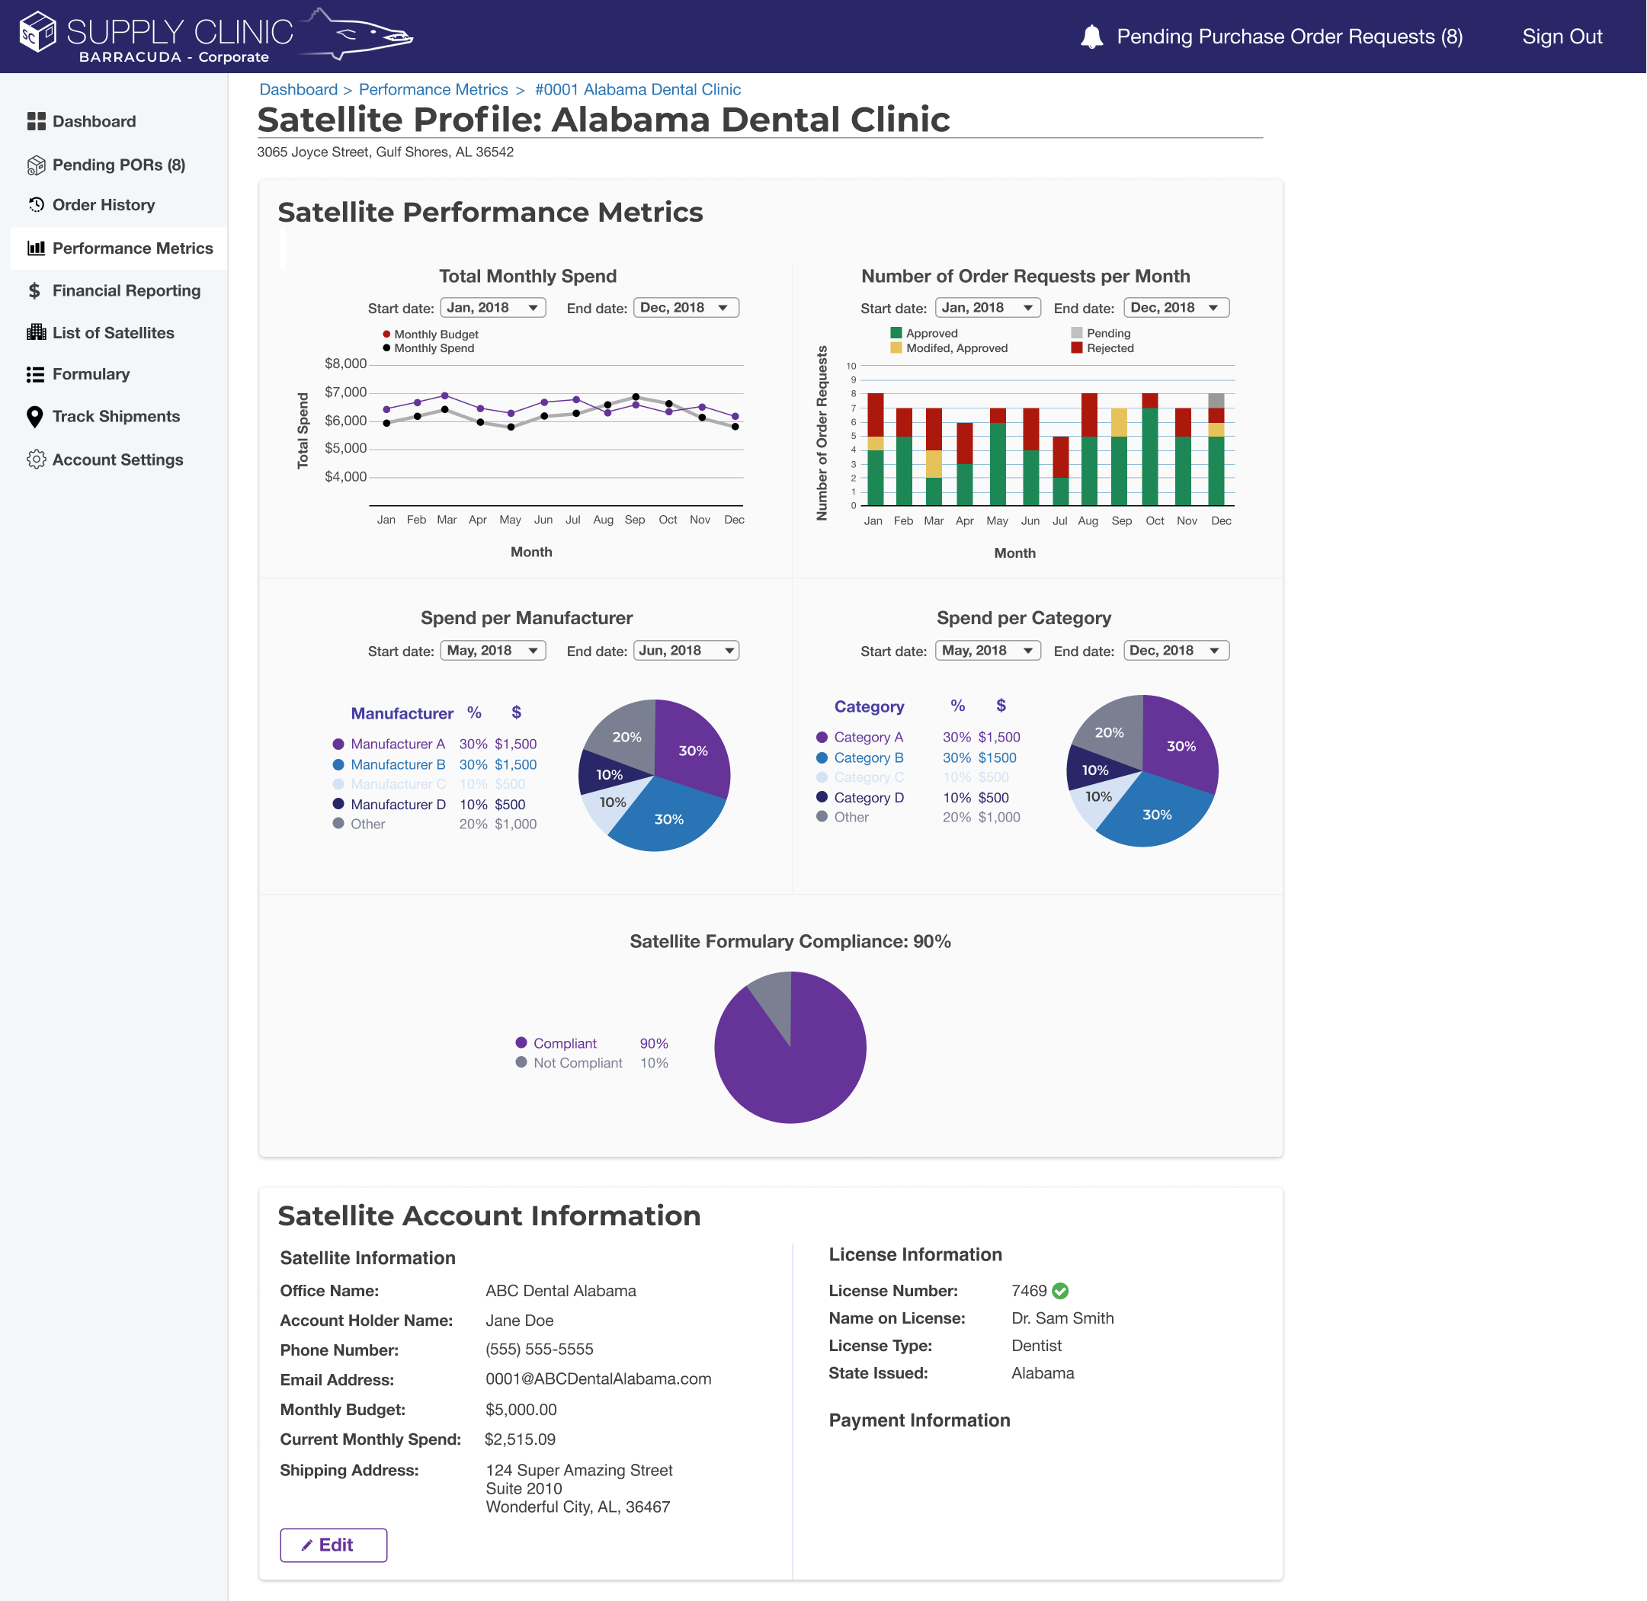Screen dimensions: 1647x1601
Task: Click the January bar in orders chart
Action: 875,449
